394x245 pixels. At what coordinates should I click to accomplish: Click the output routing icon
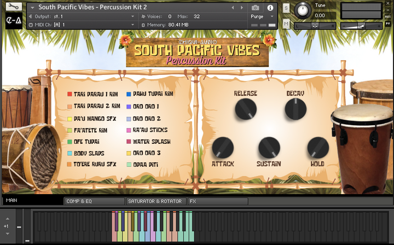pos(31,16)
